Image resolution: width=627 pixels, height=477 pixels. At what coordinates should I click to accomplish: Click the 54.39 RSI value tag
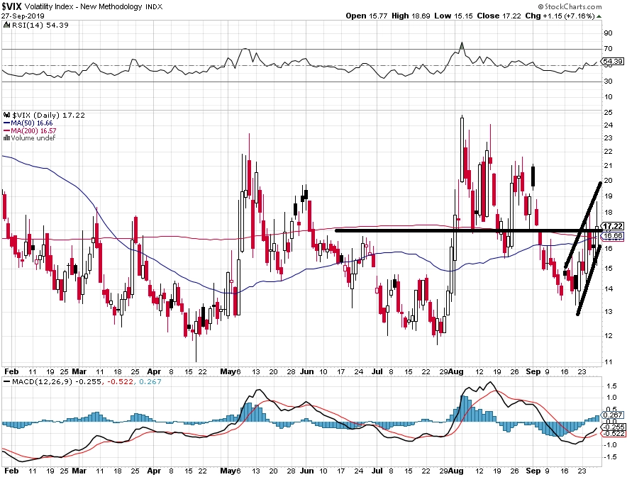coord(612,61)
